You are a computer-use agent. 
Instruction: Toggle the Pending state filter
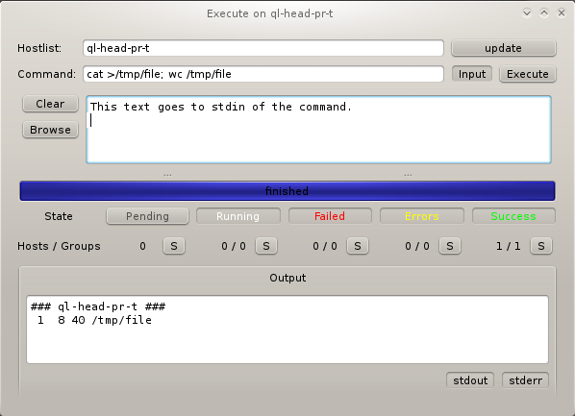point(147,216)
